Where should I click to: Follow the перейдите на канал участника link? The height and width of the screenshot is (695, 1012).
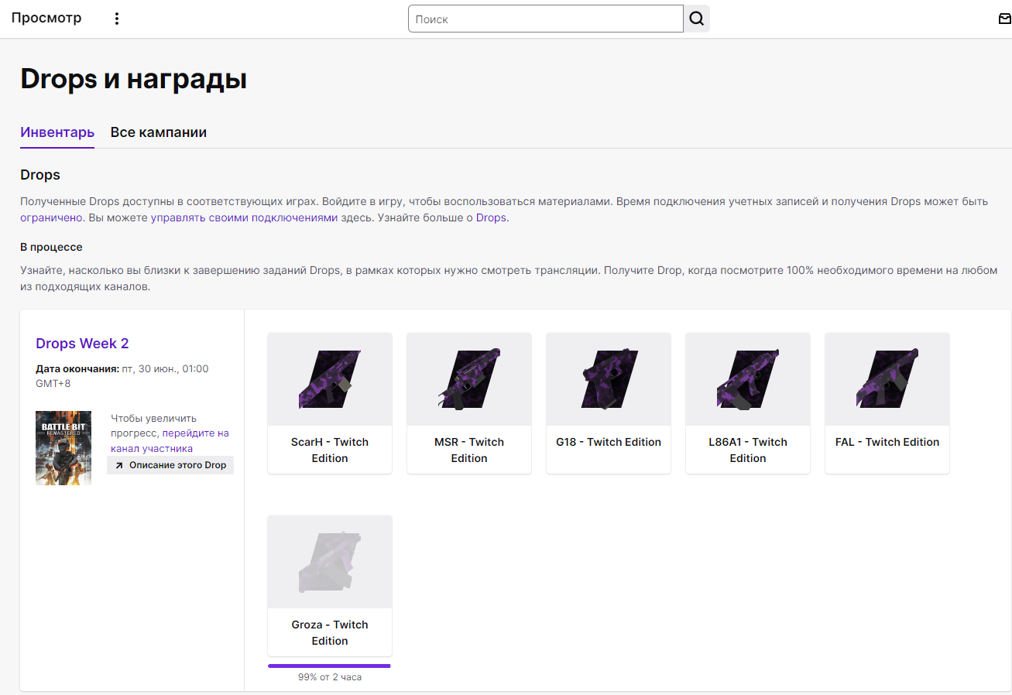point(170,441)
